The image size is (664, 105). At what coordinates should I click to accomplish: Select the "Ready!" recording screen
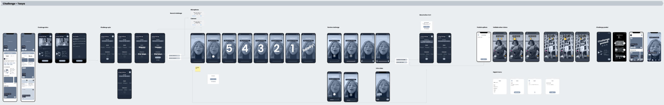click(308, 48)
